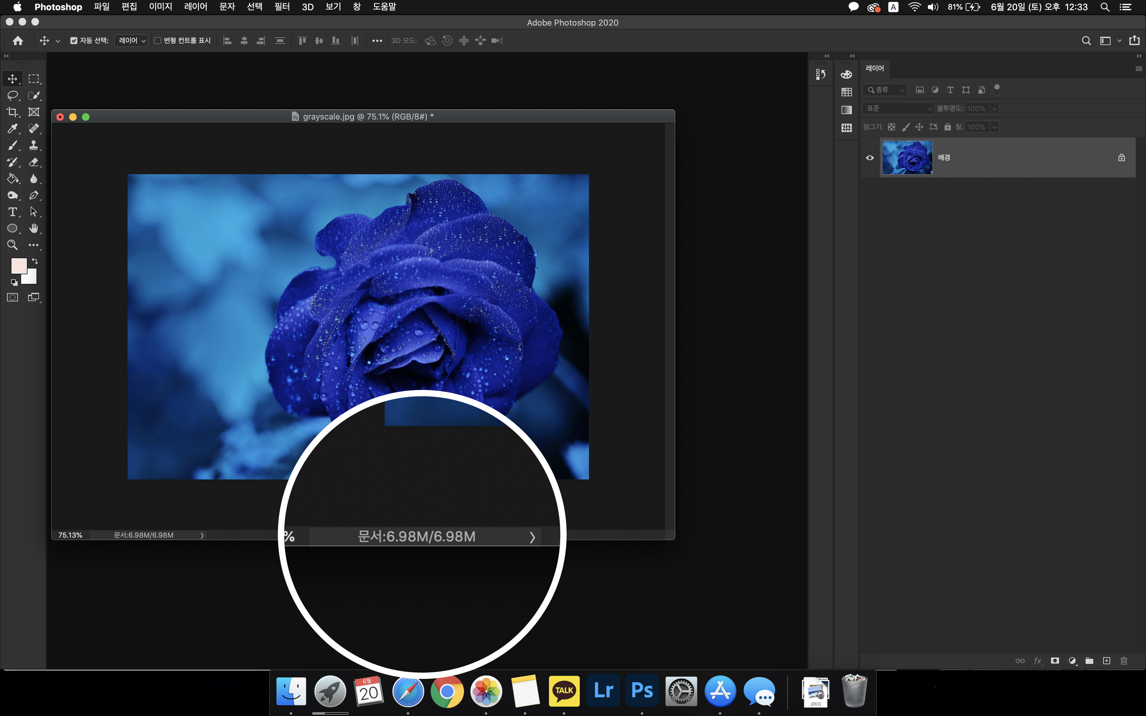Select the Eraser tool

[34, 162]
